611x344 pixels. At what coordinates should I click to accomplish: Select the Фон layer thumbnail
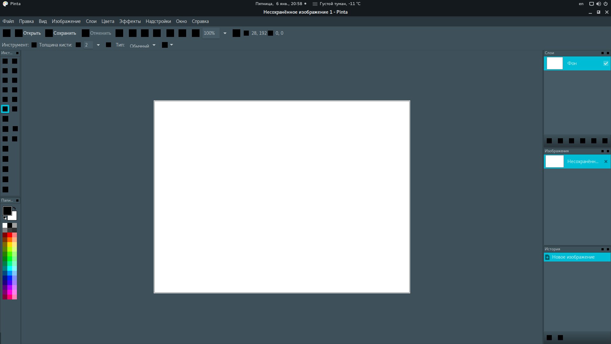tap(555, 63)
